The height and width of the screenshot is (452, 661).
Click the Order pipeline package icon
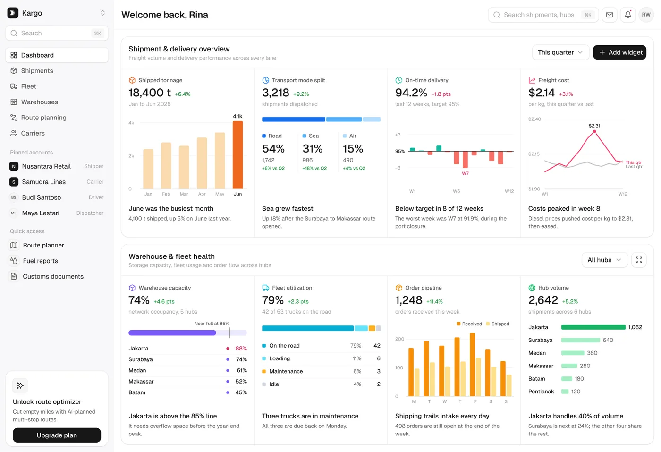pos(399,288)
